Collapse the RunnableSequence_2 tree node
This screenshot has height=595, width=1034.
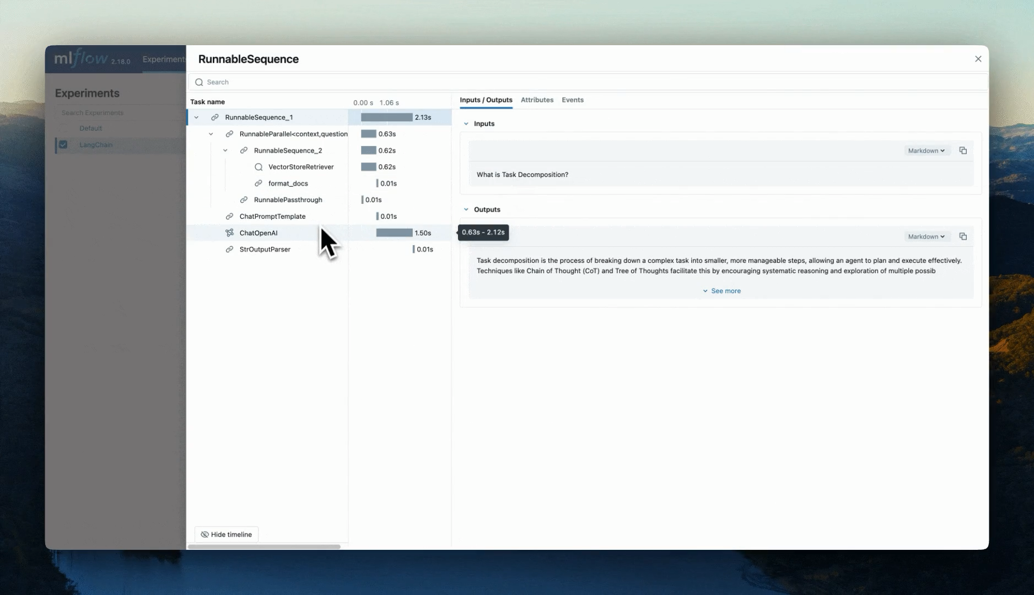[x=225, y=150]
